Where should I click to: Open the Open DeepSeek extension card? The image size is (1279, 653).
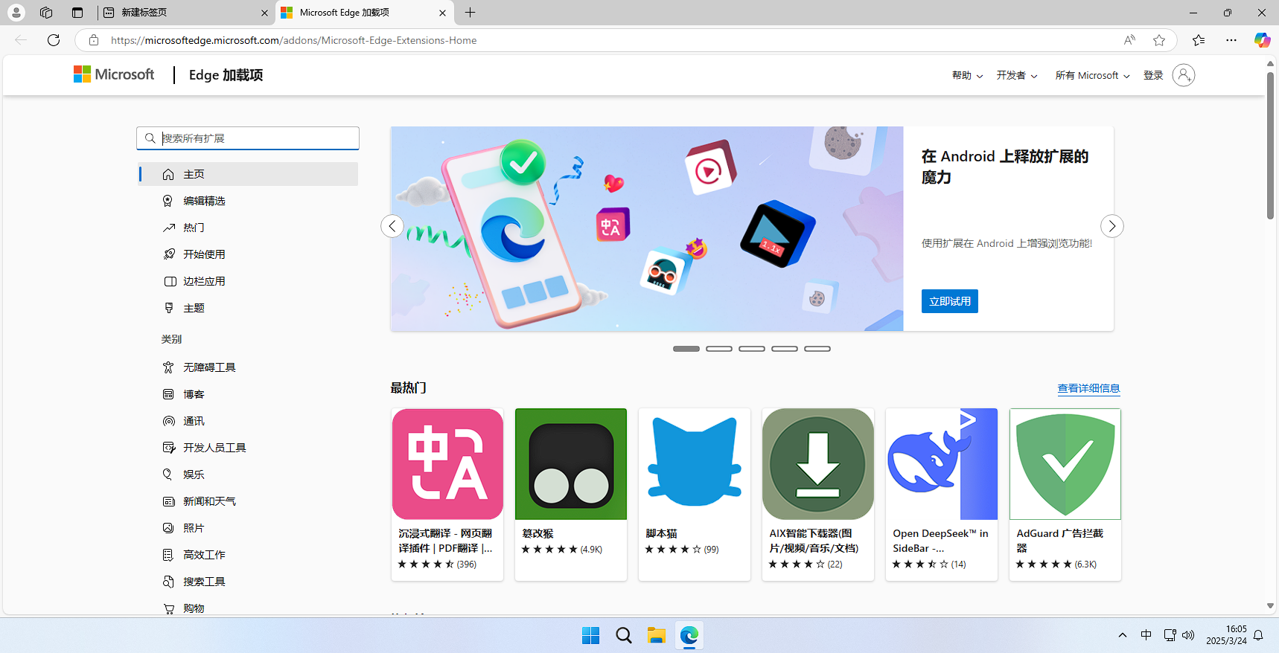[x=942, y=495]
